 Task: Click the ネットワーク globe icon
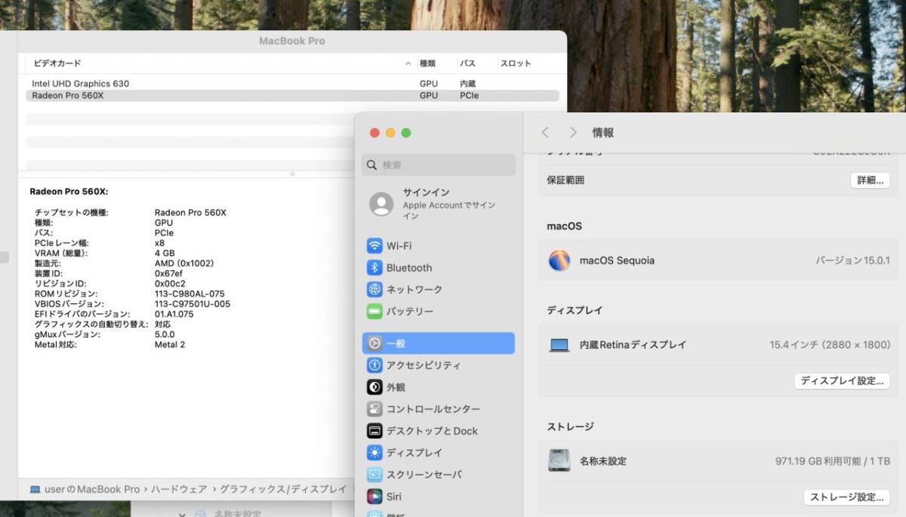(x=374, y=290)
